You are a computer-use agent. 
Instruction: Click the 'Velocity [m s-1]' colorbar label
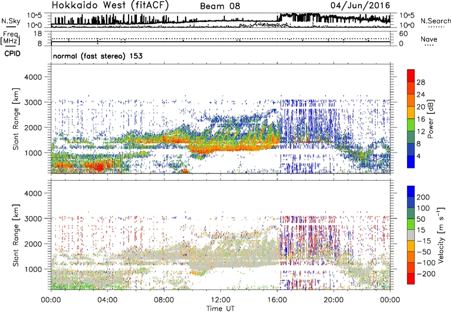click(x=441, y=235)
